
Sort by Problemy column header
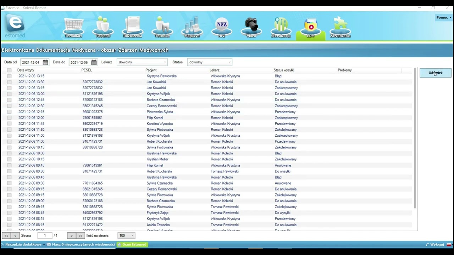click(345, 70)
